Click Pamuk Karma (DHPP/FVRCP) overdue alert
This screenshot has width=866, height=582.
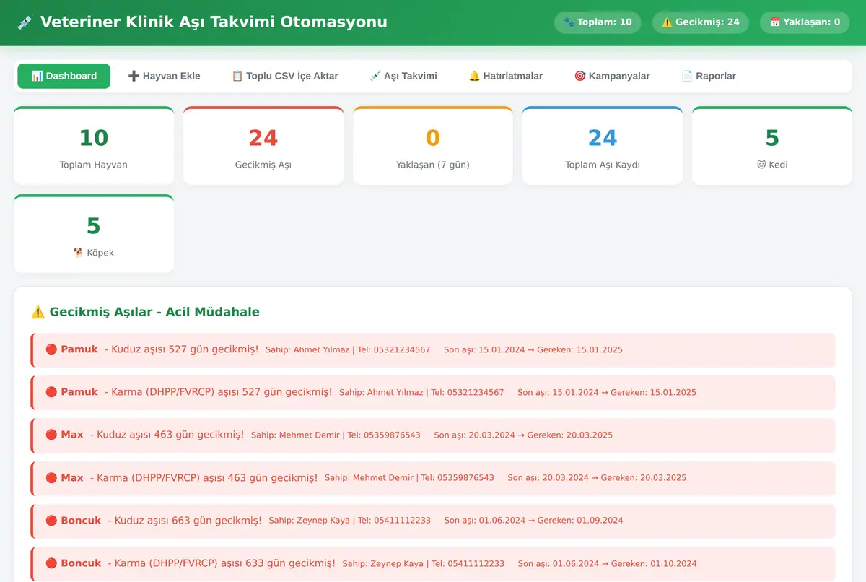coord(433,392)
